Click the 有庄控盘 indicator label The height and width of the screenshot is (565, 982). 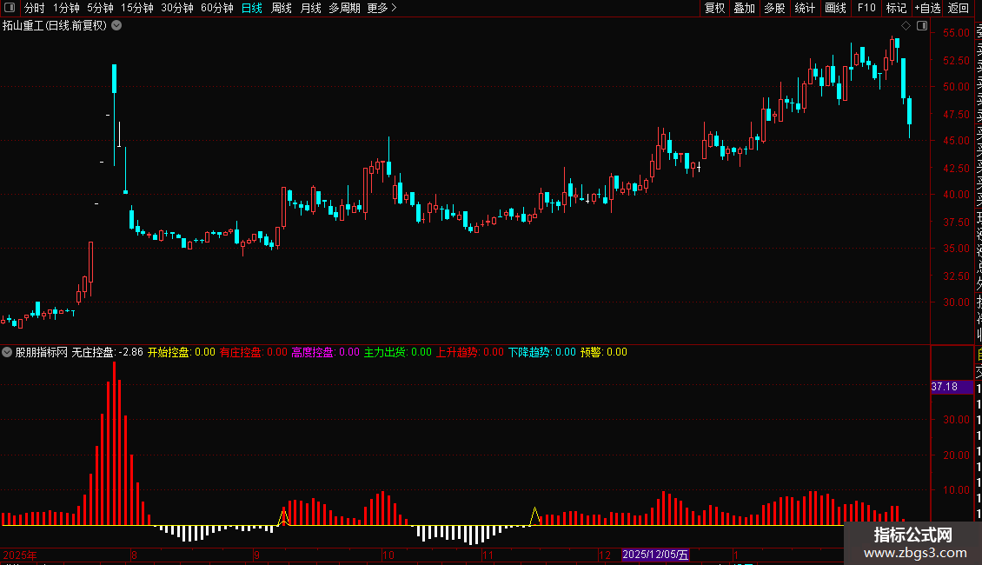253,352
